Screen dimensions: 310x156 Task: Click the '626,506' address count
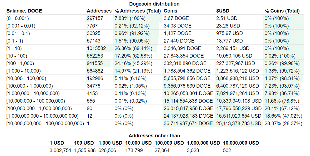pos(107,150)
